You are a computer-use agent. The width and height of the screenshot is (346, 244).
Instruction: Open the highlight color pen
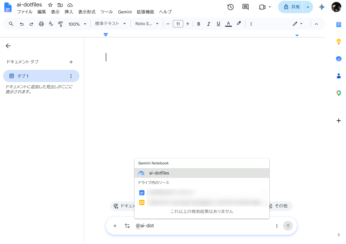pyautogui.click(x=239, y=24)
